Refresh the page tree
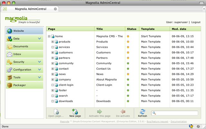The height and width of the screenshot is (129, 206). [x=142, y=113]
